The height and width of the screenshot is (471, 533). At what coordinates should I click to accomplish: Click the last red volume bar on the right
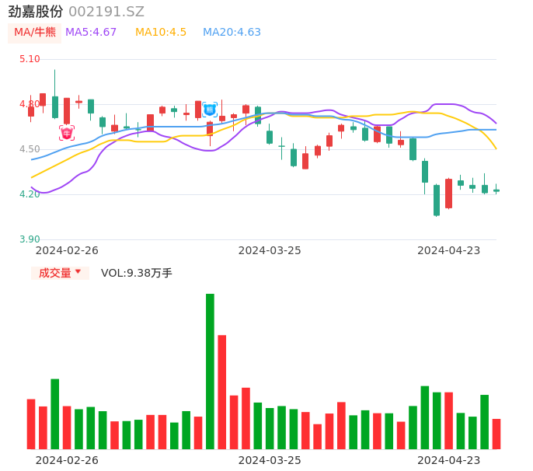tap(496, 434)
